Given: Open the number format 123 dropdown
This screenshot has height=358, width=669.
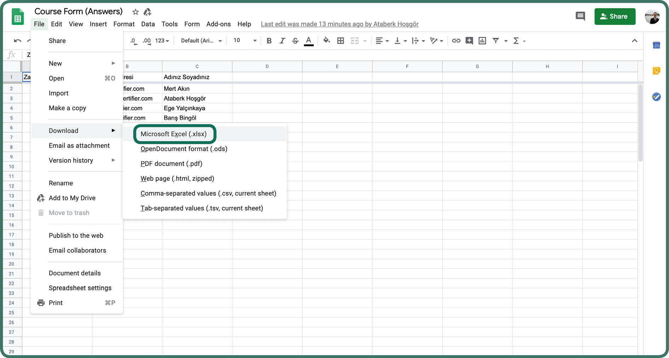Looking at the screenshot, I should [162, 41].
